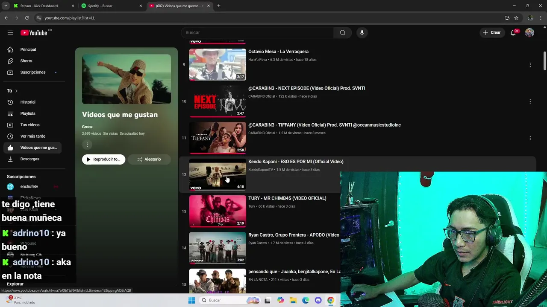
Task: Open File Explorer from the taskbar
Action: pyautogui.click(x=293, y=300)
